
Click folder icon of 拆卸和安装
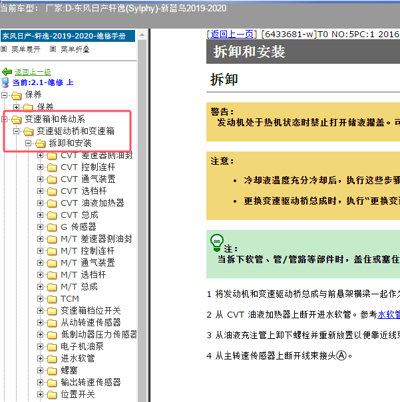pyautogui.click(x=41, y=144)
